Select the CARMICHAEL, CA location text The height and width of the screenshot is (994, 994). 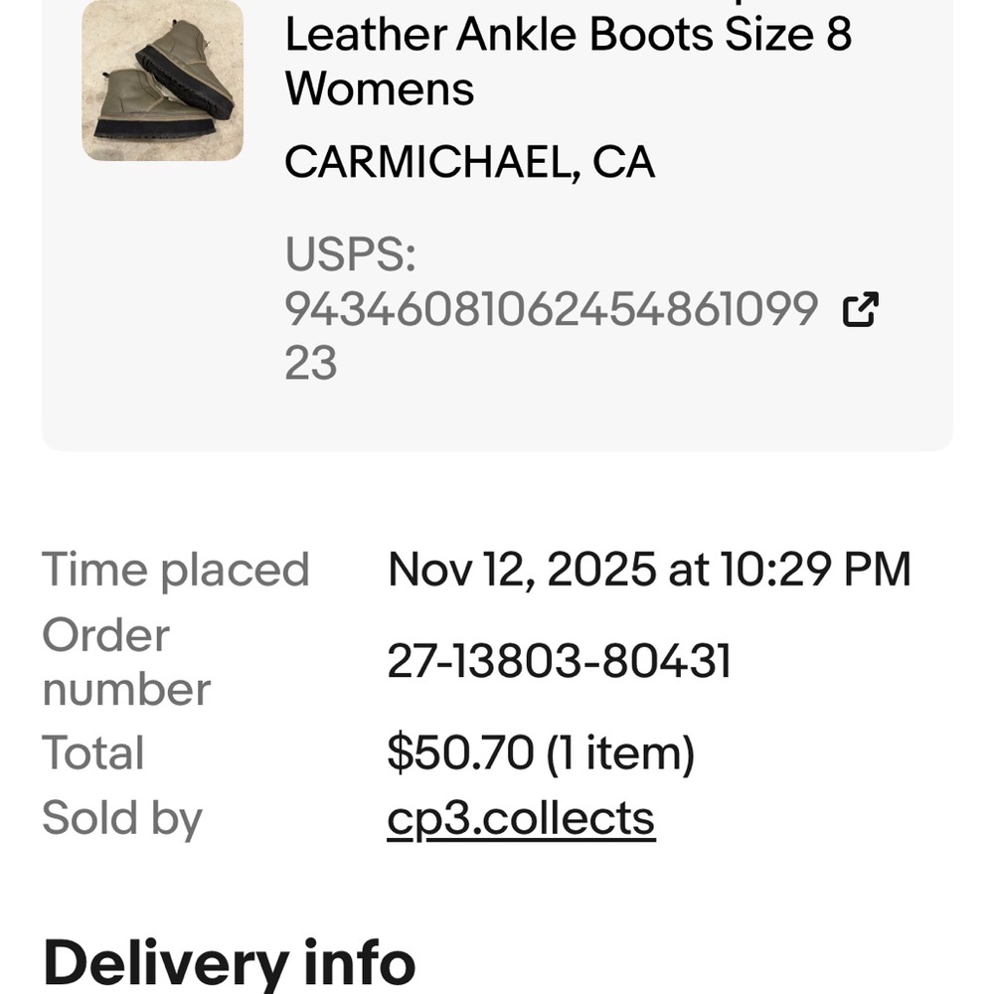pos(469,162)
